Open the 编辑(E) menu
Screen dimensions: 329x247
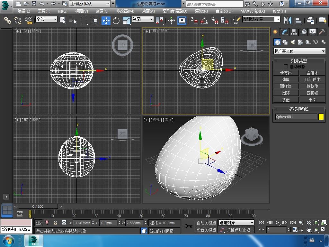24,11
